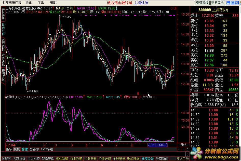Viewport: 241px width, 161px height.
Task: Click the 2010年 label on the time axis
Action: pyautogui.click(x=11, y=145)
